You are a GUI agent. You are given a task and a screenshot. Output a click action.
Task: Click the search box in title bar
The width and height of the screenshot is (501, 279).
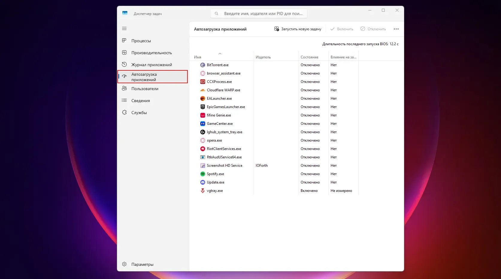[259, 13]
